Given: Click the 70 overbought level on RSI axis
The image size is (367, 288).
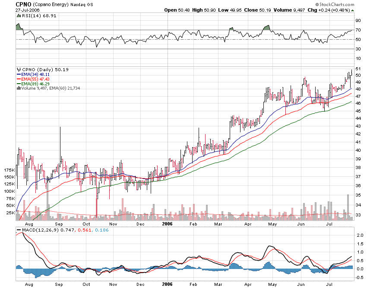Looking at the screenshot, I should [x=358, y=30].
